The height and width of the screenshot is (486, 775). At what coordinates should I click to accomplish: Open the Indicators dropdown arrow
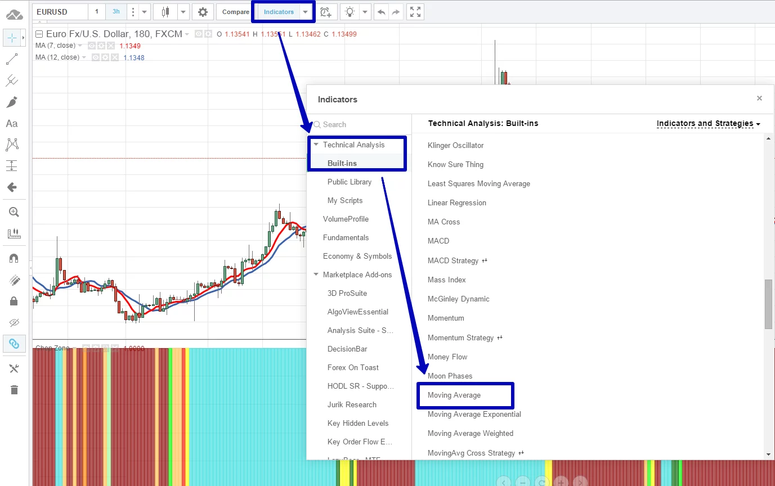tap(306, 12)
